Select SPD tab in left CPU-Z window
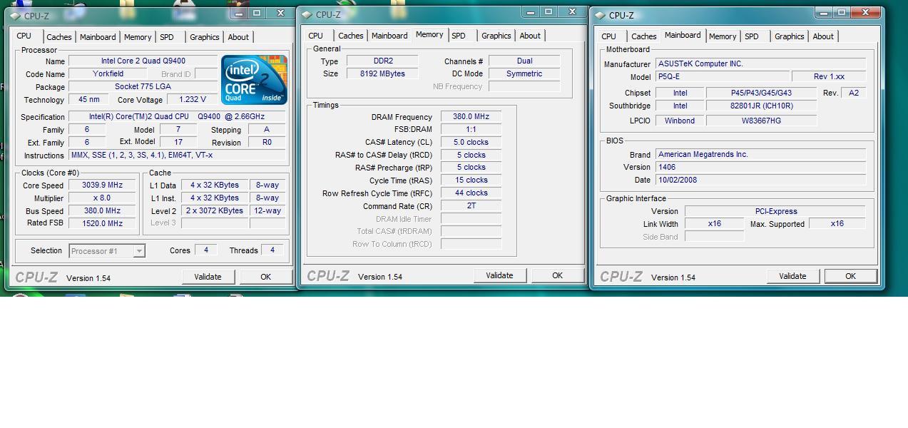 tap(167, 37)
